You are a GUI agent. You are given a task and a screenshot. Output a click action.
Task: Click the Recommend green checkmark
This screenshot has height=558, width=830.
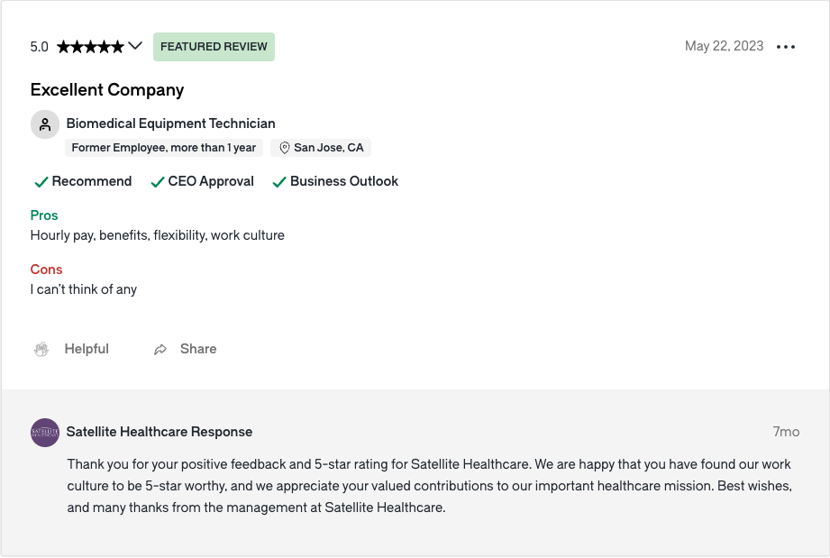point(41,182)
